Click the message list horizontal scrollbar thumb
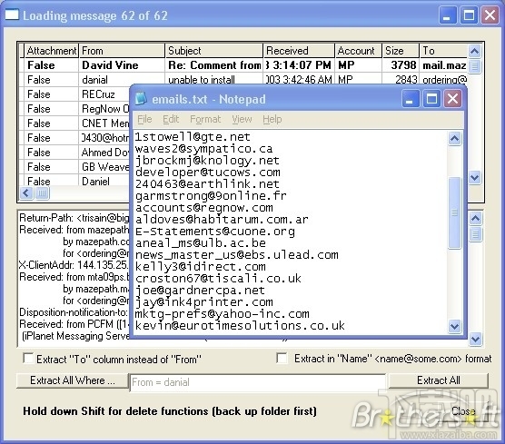 (x=42, y=193)
